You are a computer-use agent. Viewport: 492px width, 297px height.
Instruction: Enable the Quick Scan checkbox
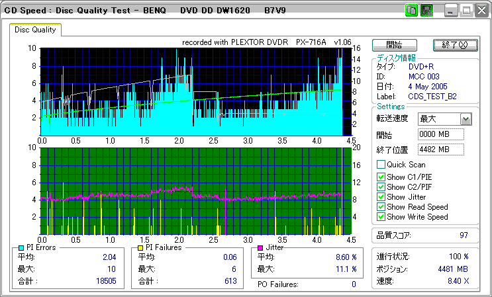[381, 165]
